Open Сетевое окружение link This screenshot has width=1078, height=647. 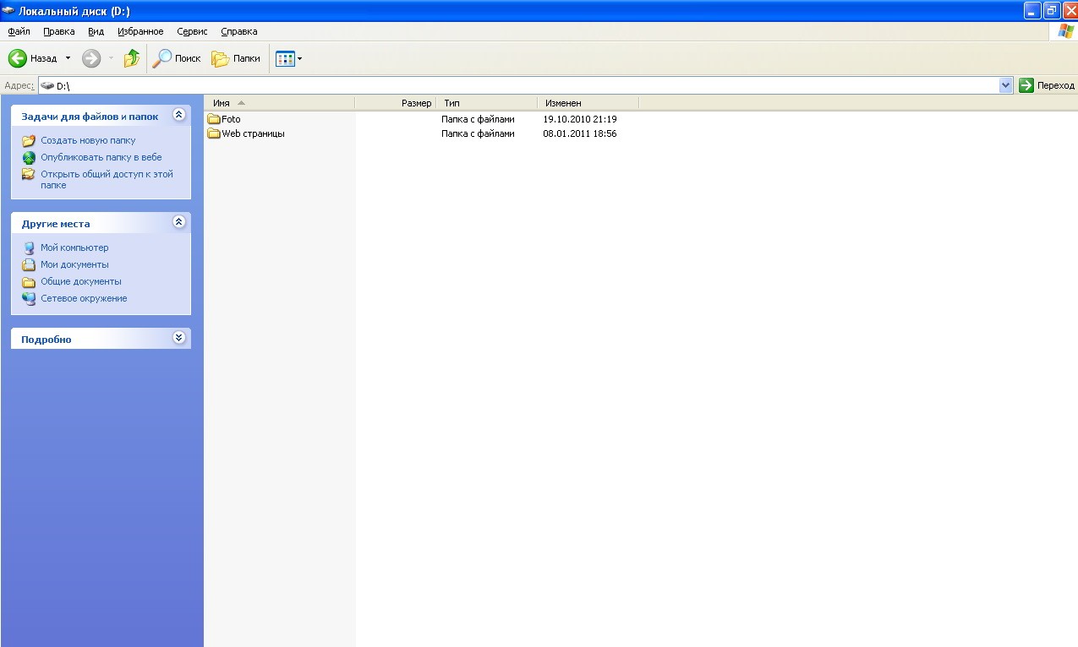pyautogui.click(x=84, y=298)
